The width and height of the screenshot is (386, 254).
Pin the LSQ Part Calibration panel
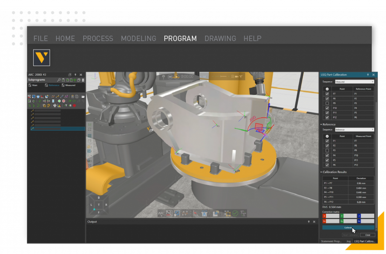(368, 75)
